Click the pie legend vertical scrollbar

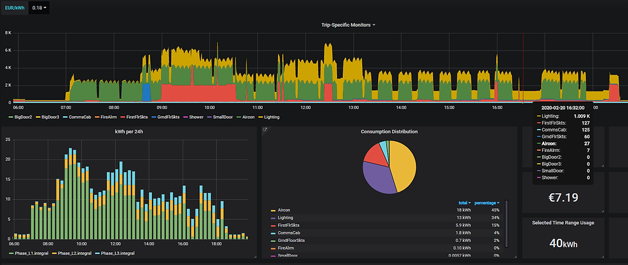pyautogui.click(x=506, y=223)
